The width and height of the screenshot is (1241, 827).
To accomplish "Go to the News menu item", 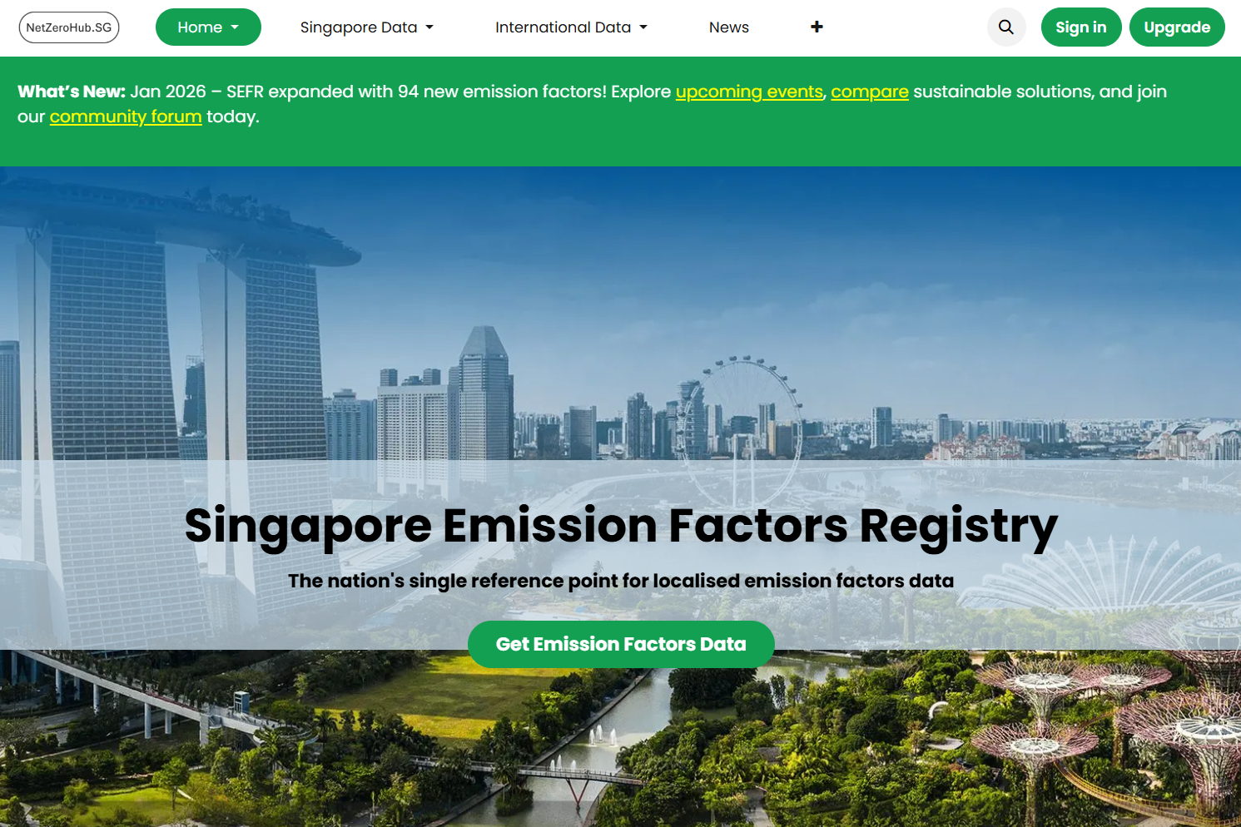I will [728, 27].
